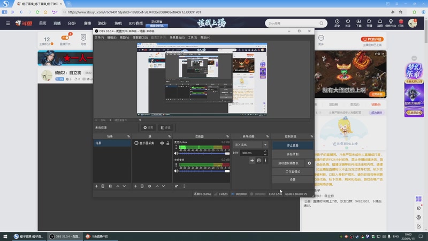
Task: Toggle the lock on 显示器采集 source
Action: tap(168, 144)
